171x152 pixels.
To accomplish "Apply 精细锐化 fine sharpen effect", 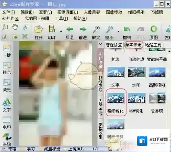I will click(116, 98).
